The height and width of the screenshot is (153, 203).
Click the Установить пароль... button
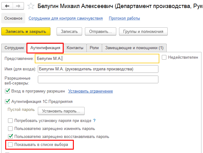(x=61, y=111)
